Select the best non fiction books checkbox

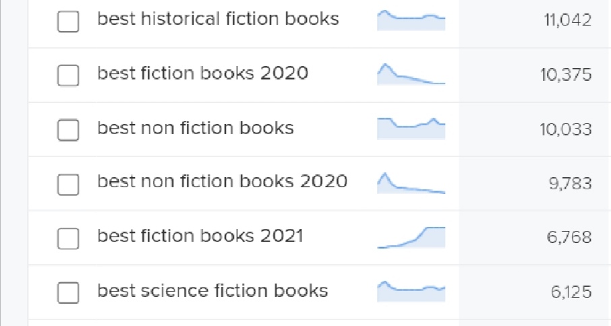68,129
